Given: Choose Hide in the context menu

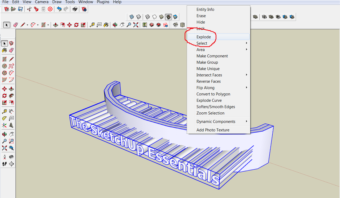Looking at the screenshot, I should [x=218, y=22].
